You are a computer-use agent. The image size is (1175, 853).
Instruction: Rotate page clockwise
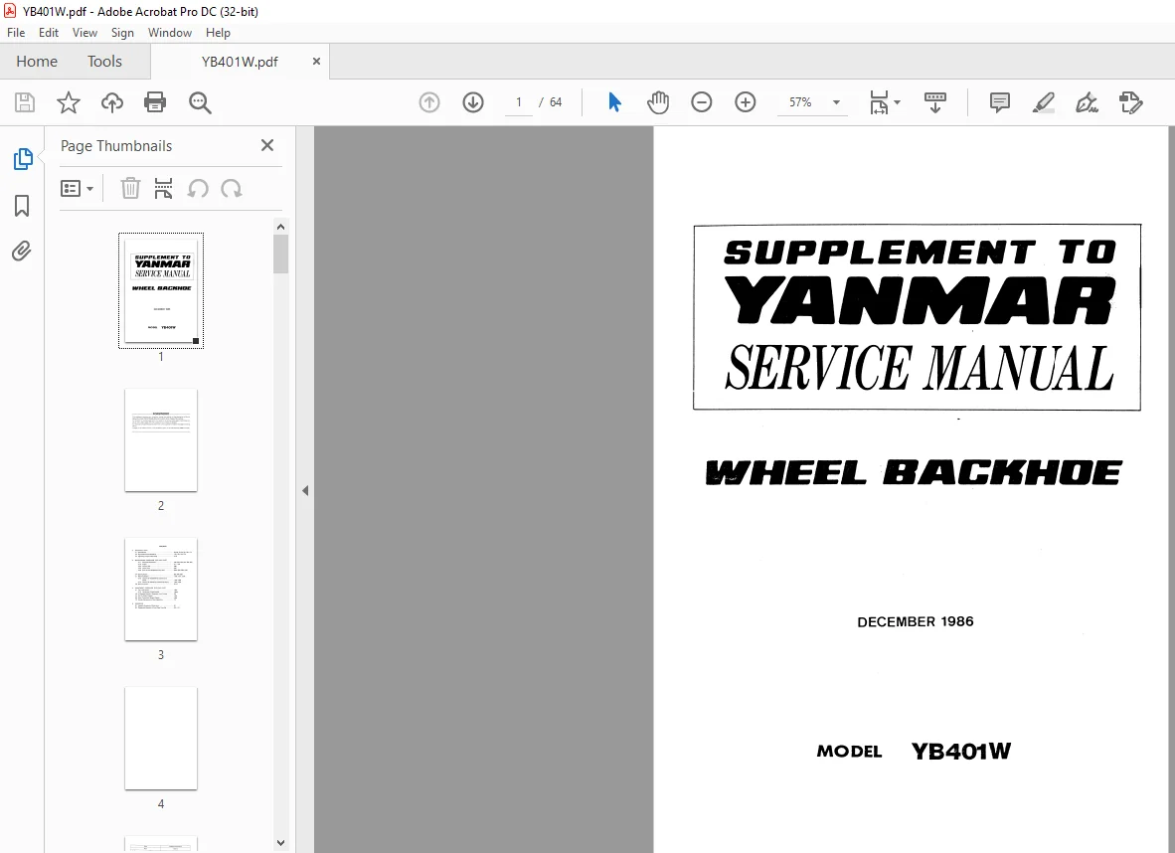[232, 188]
